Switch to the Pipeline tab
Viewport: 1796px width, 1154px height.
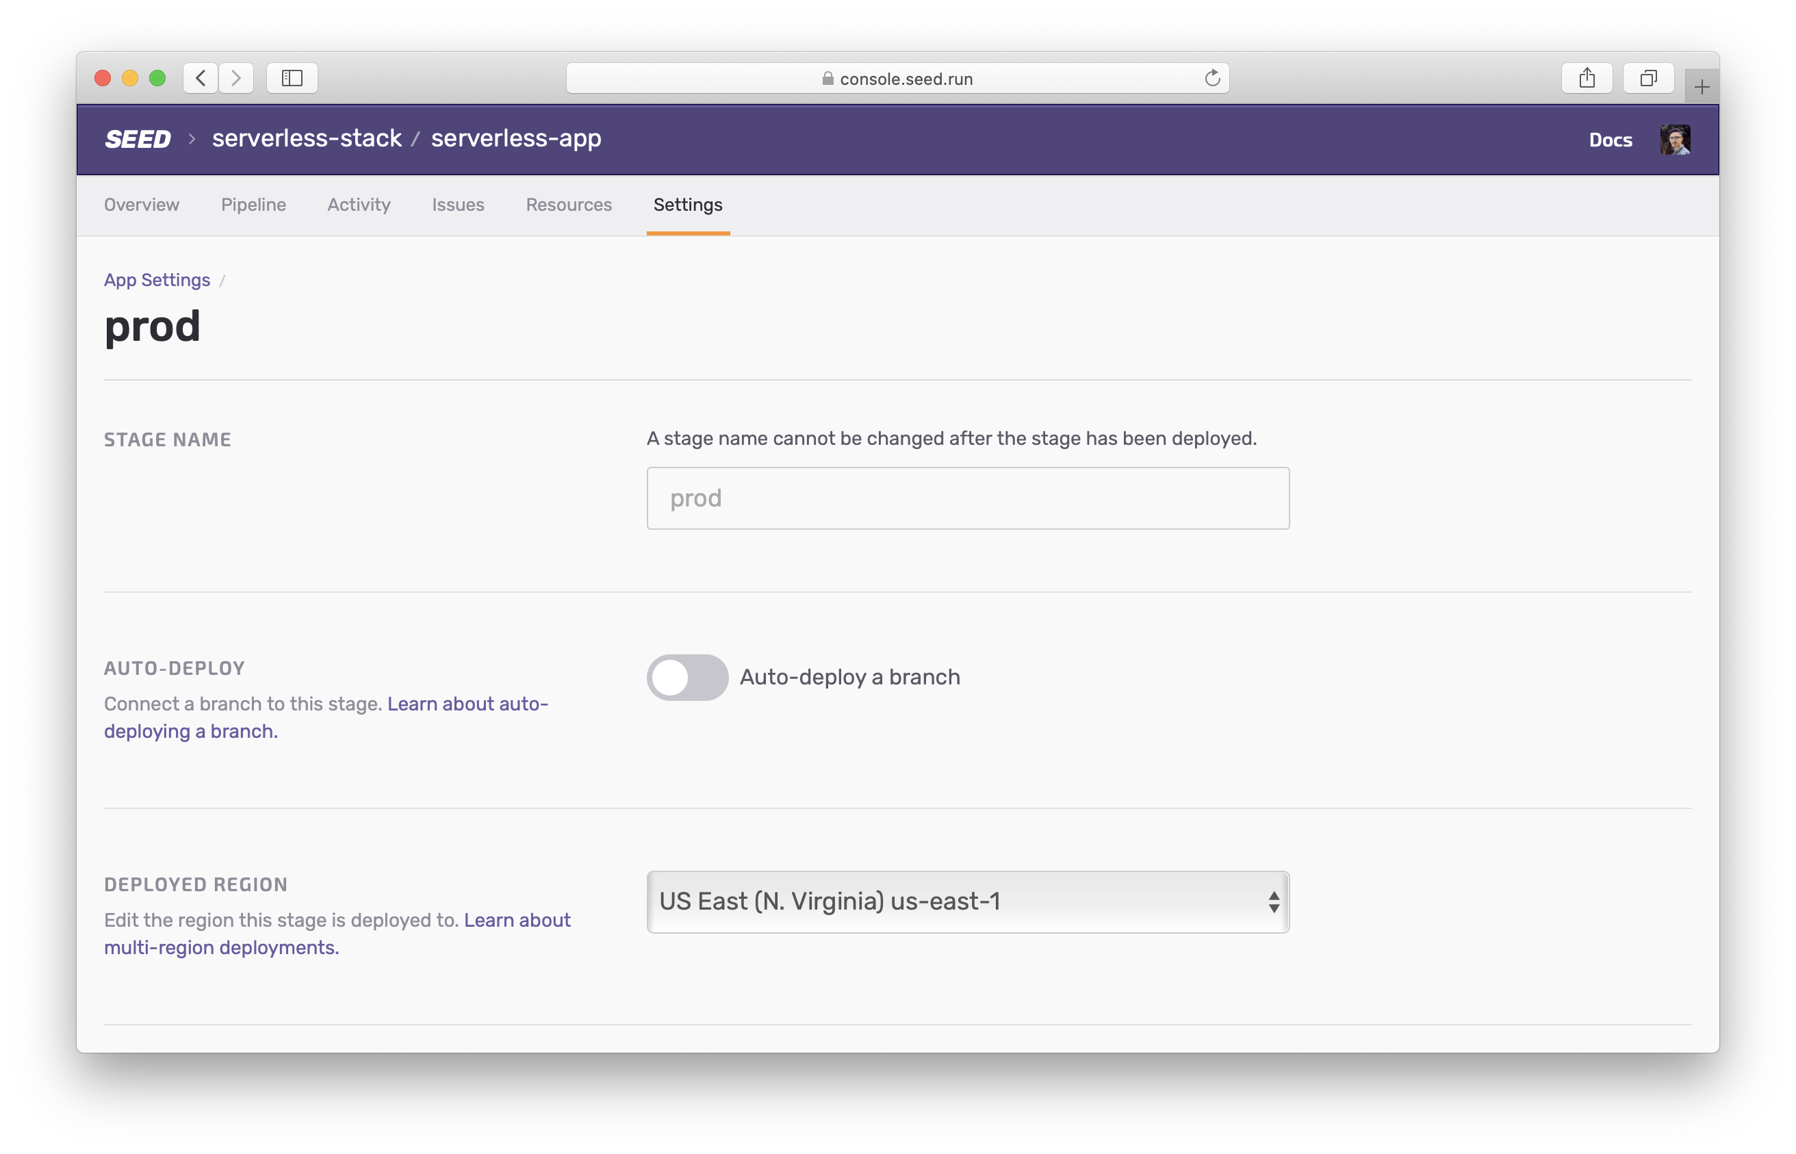click(253, 205)
